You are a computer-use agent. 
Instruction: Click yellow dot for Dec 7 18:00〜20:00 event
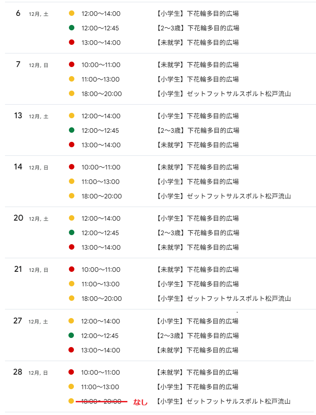click(x=72, y=94)
